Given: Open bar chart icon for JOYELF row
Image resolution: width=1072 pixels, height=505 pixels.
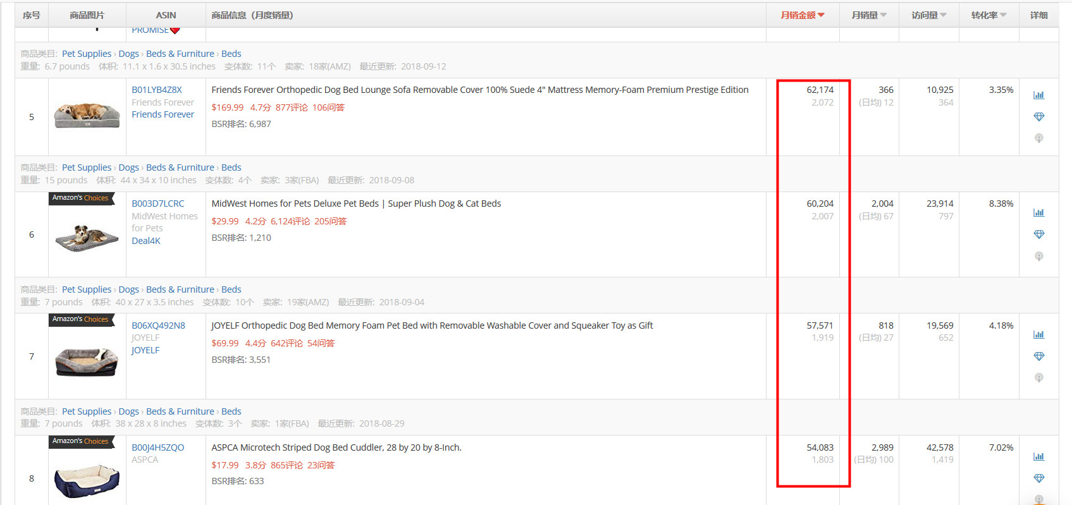Looking at the screenshot, I should click(x=1038, y=335).
